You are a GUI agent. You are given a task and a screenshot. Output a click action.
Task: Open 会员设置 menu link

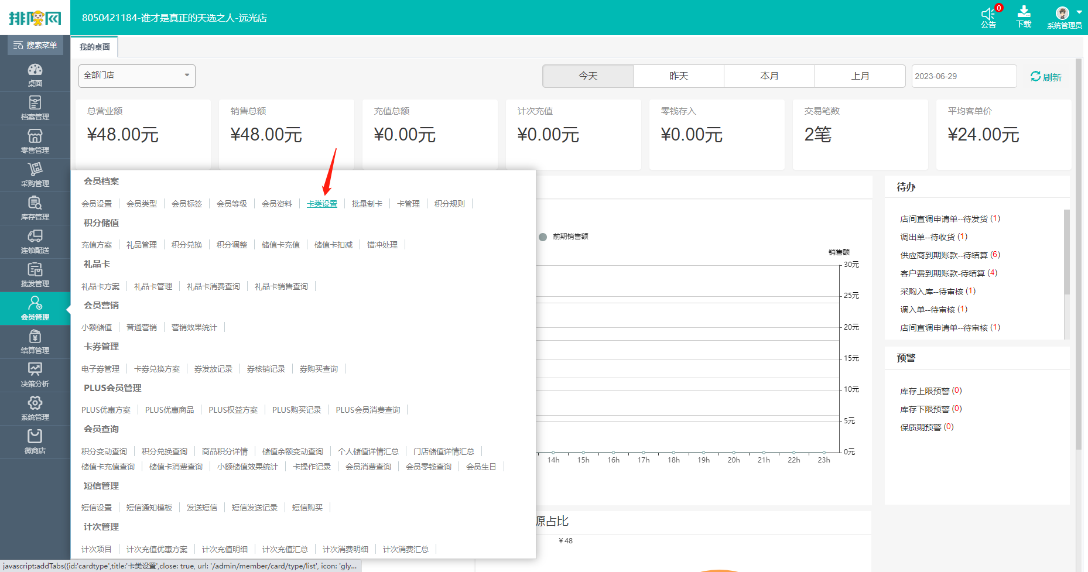point(97,204)
